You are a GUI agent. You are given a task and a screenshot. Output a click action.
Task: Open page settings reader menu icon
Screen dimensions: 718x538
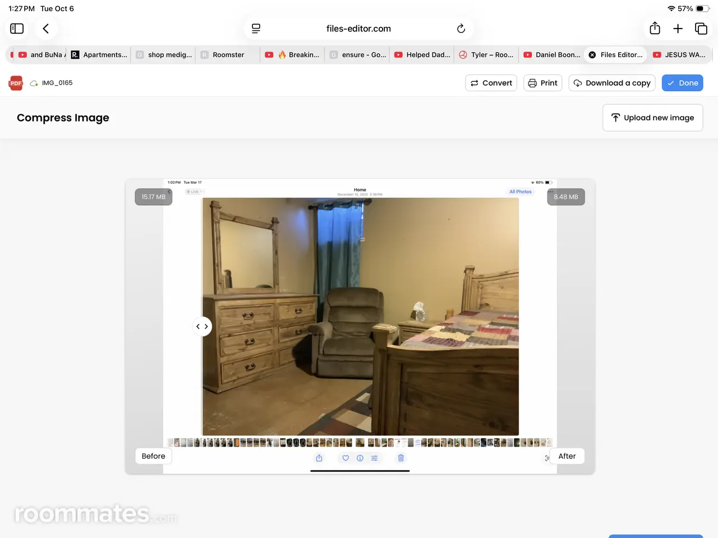coord(256,29)
